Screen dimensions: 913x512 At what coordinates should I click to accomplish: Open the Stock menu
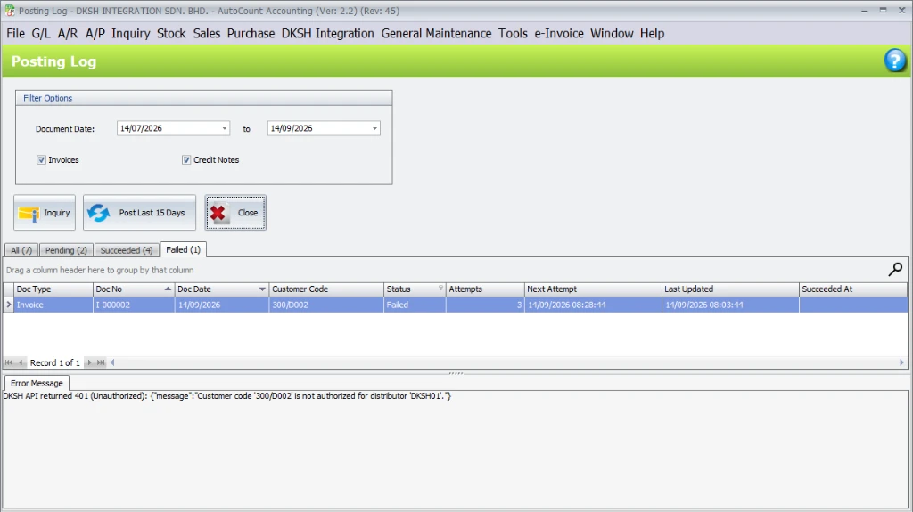[x=171, y=33]
